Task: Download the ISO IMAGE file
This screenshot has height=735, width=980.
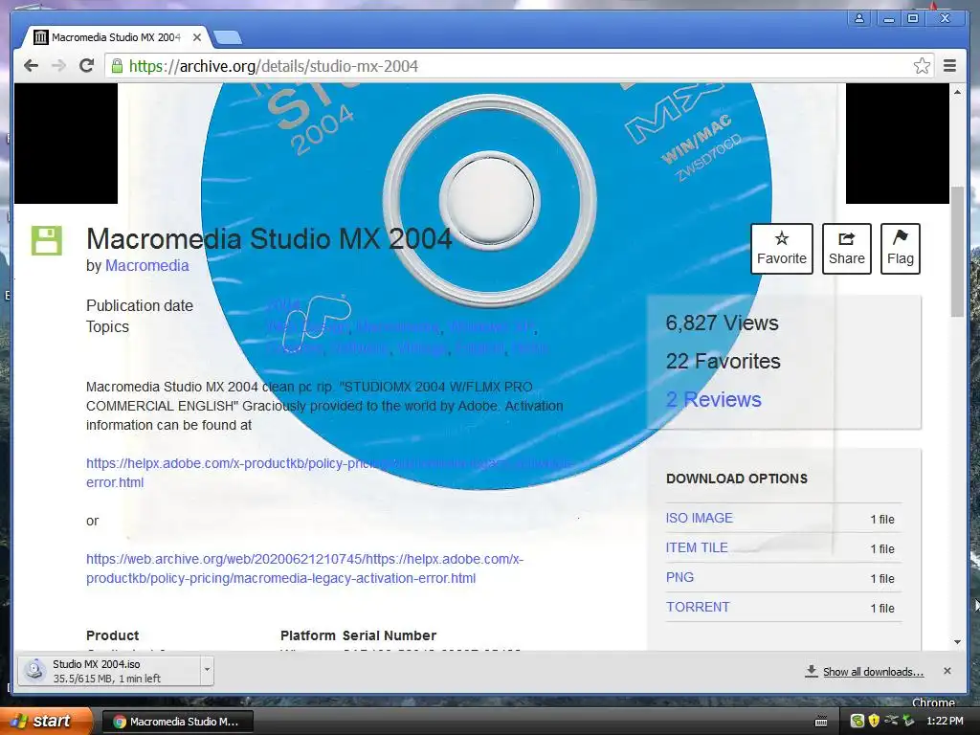Action: point(699,518)
